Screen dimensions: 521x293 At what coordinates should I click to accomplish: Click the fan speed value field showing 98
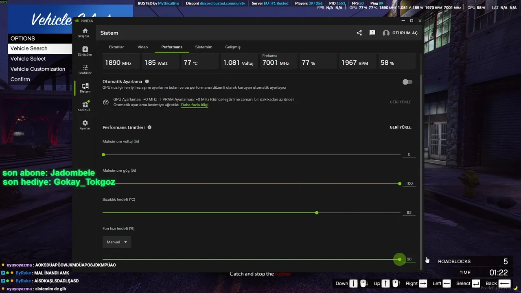[409, 259]
